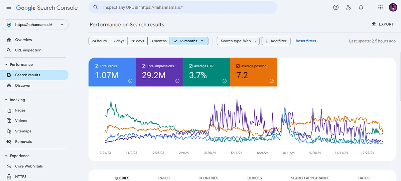Open the hamburger main menu icon
401x181 pixels.
point(9,7)
